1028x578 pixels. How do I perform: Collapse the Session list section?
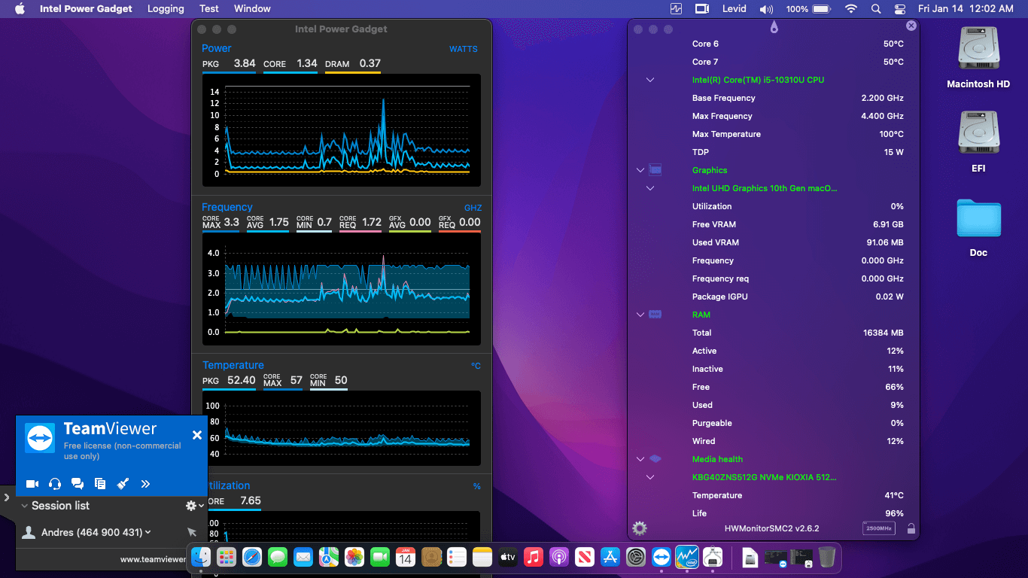(25, 506)
